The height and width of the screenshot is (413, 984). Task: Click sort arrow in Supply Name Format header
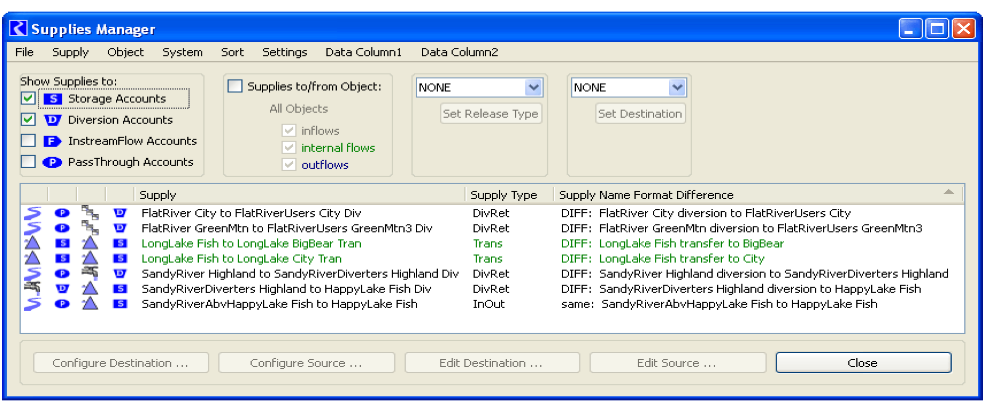point(948,192)
